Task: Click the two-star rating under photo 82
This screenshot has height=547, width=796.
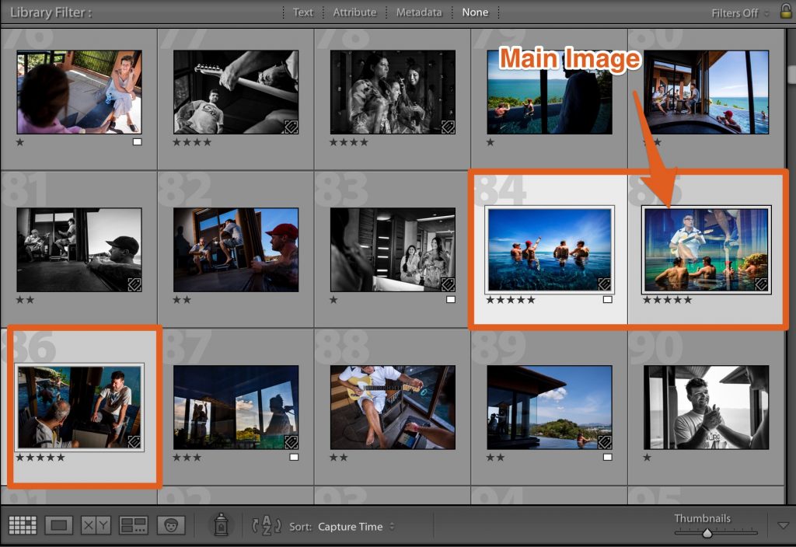Action: point(182,299)
